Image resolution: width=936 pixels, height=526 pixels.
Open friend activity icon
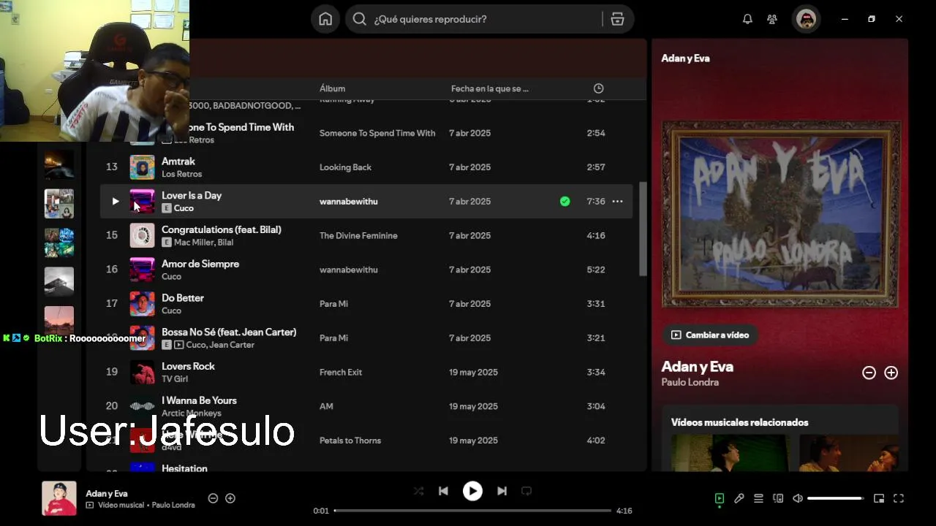pyautogui.click(x=772, y=19)
